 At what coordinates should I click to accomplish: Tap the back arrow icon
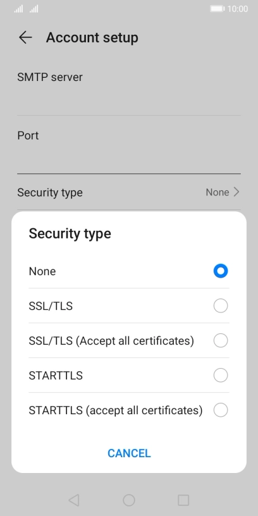tap(25, 37)
